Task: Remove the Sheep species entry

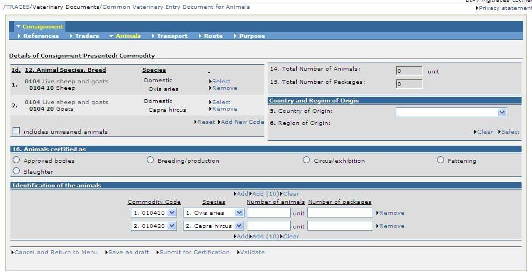Action: (225, 88)
